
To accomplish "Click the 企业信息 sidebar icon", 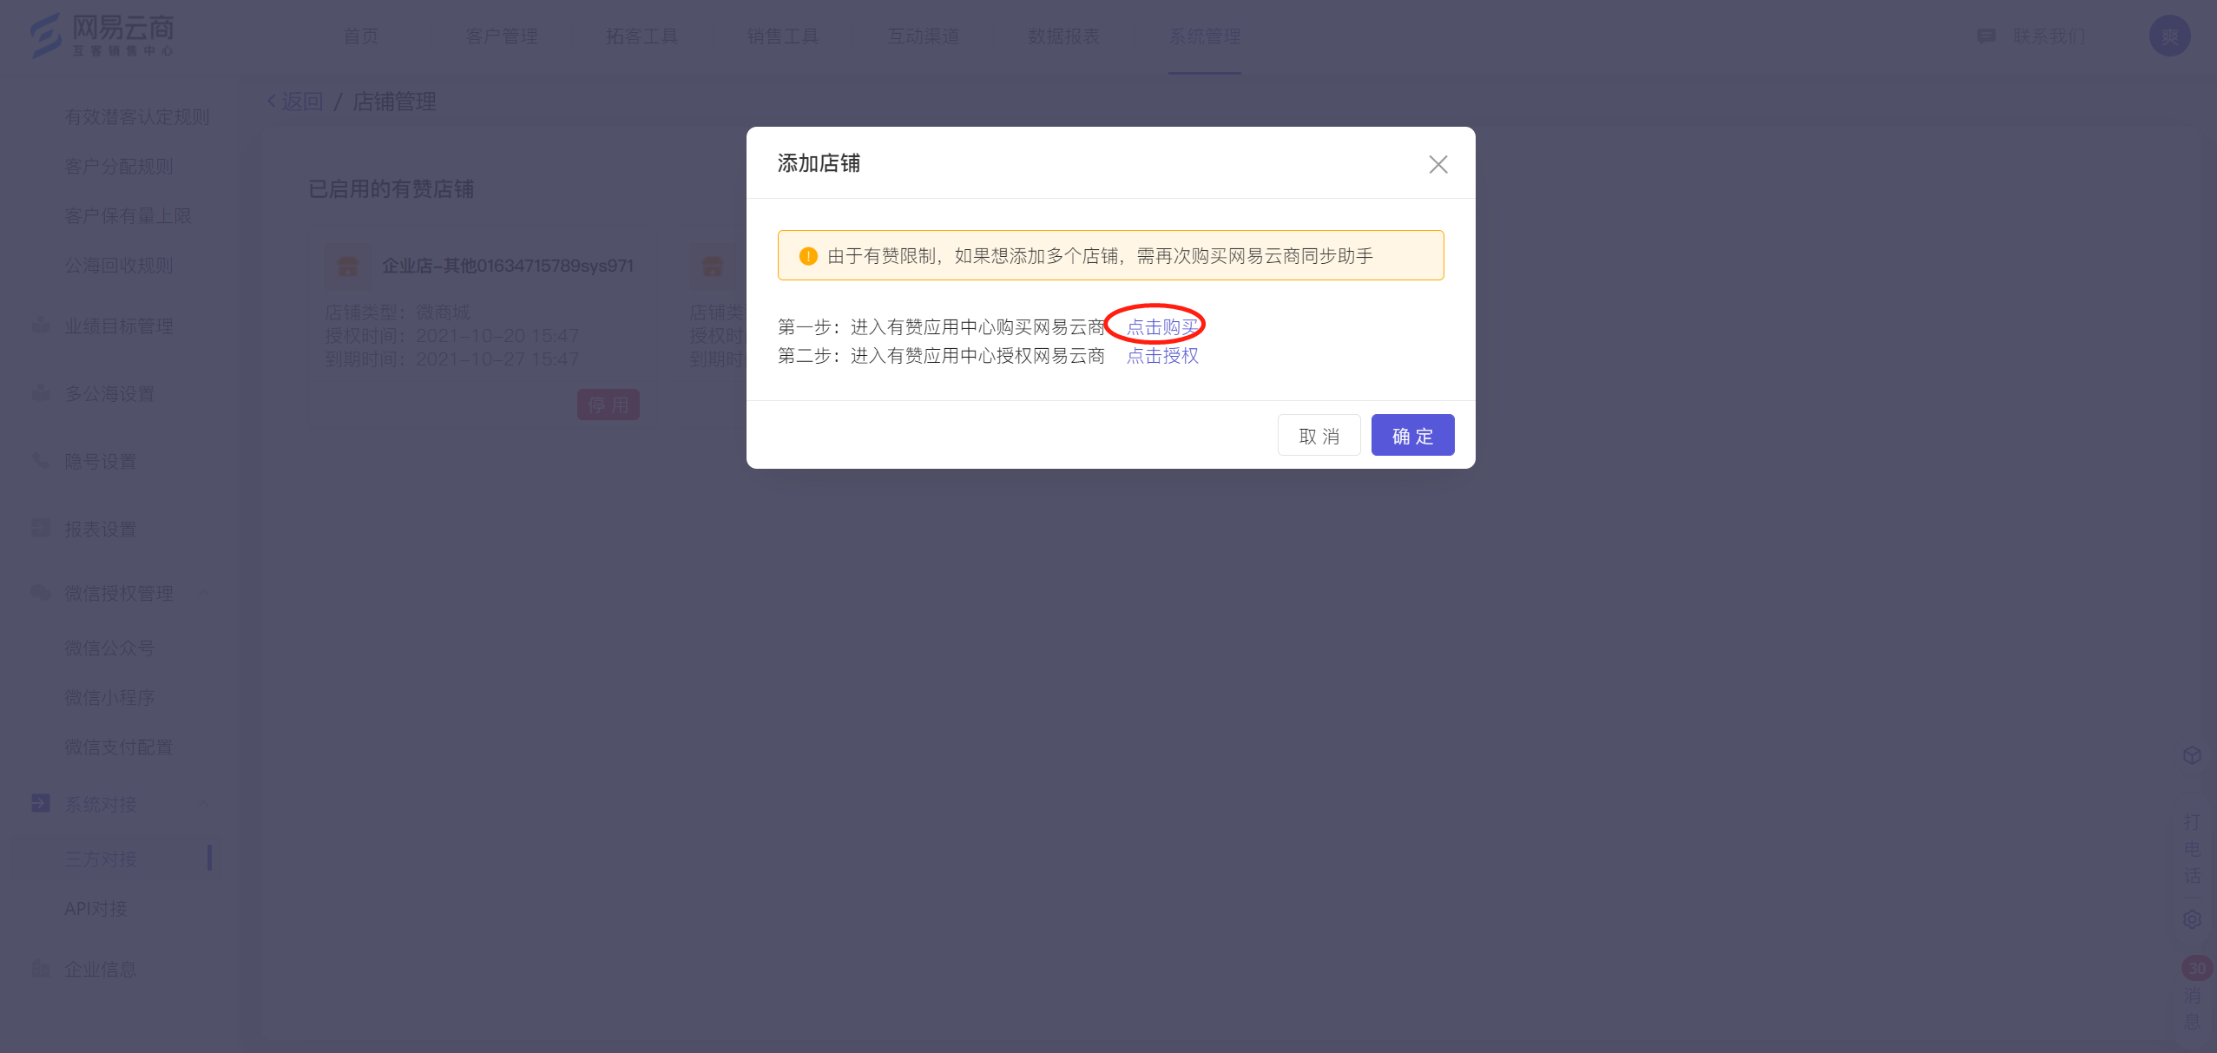I will 40,969.
